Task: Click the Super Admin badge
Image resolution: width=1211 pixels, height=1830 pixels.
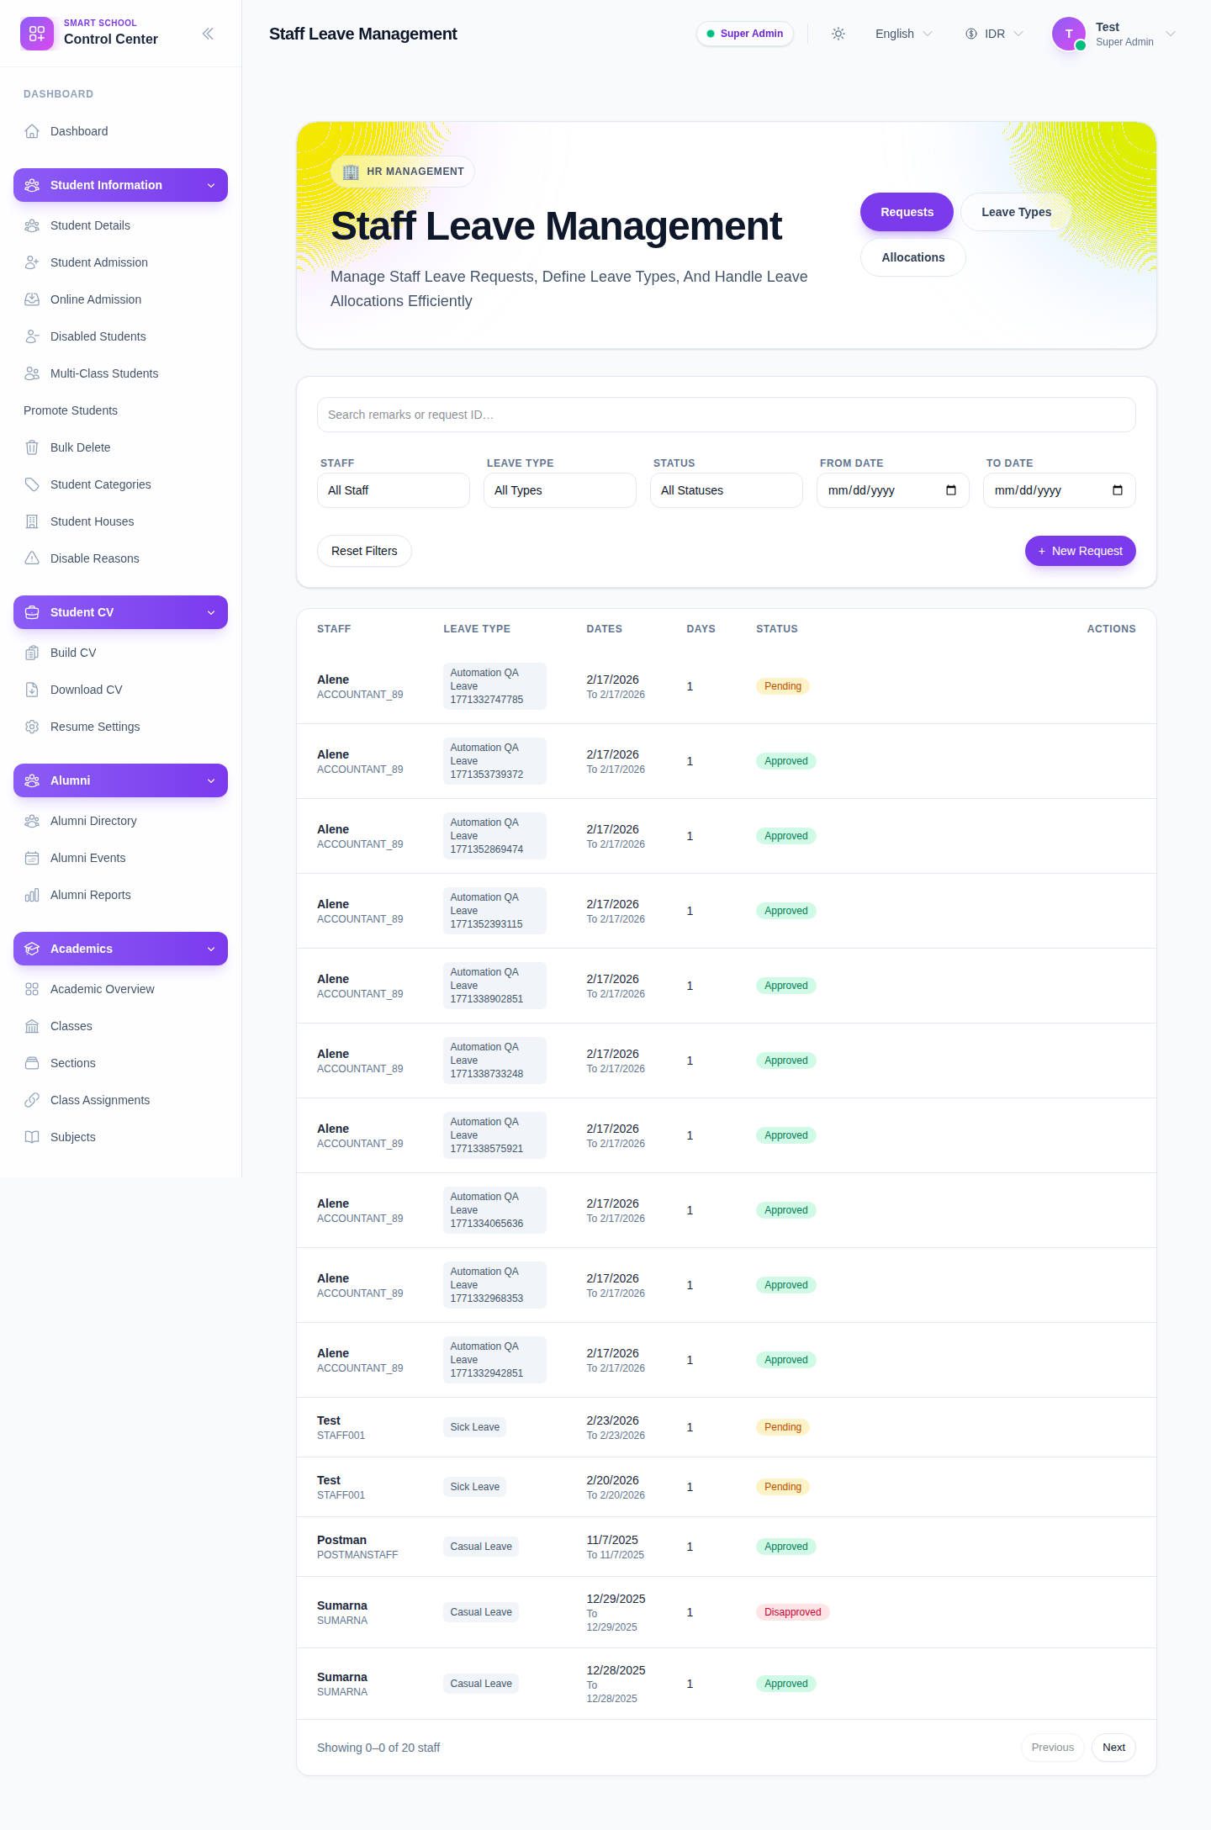Action: point(745,34)
